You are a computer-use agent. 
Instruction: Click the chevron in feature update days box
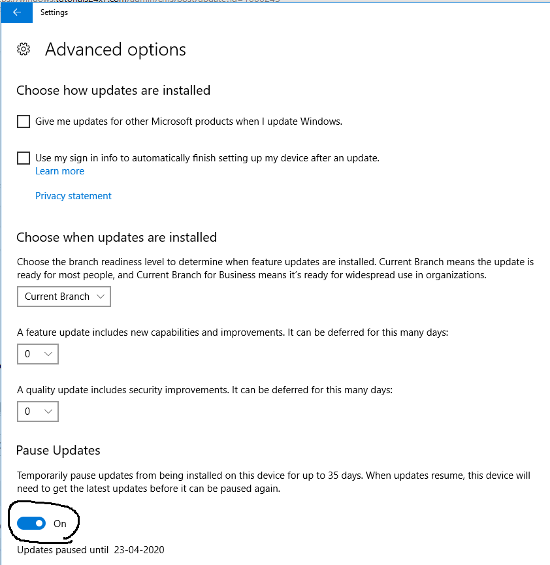click(x=48, y=354)
